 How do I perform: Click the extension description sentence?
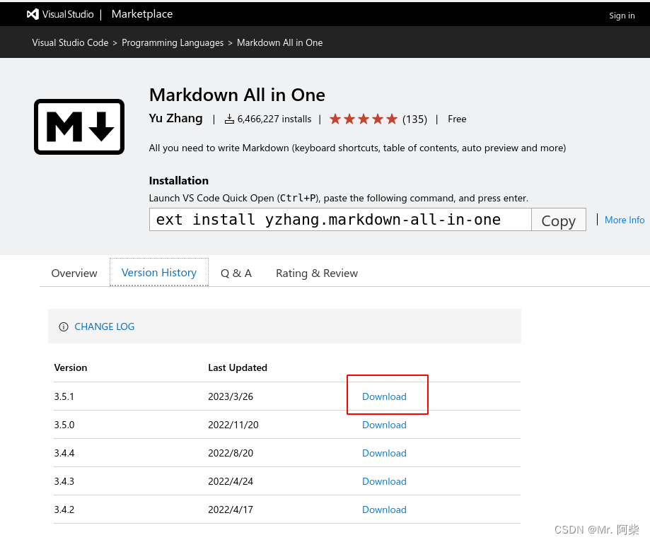coord(357,148)
